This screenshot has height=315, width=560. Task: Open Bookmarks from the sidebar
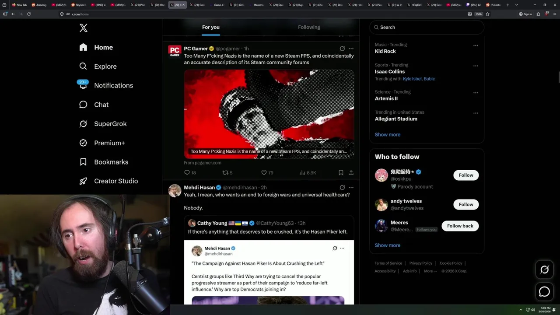pyautogui.click(x=104, y=162)
